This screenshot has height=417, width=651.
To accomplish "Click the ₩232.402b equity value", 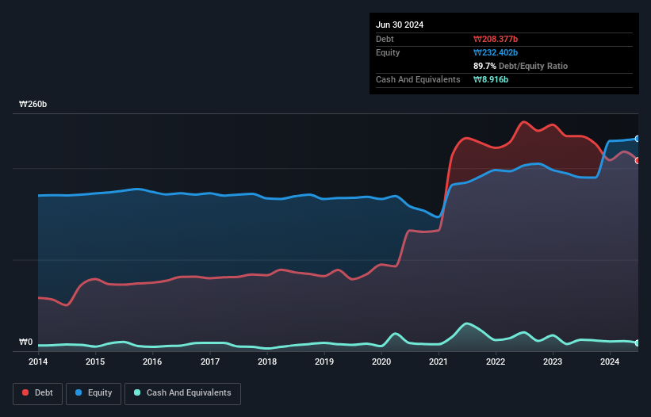I will 496,52.
